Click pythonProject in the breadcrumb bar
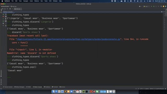The image size is (167, 94). click(5, 6)
